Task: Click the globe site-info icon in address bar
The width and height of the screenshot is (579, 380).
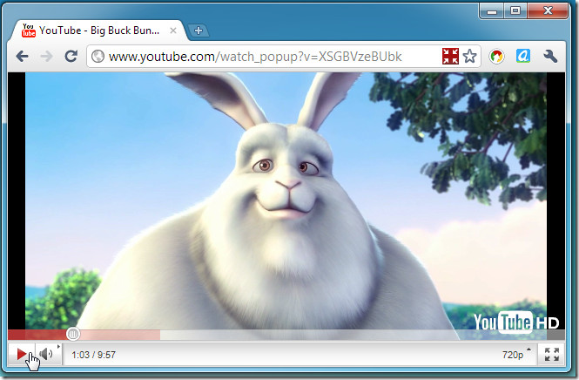Action: coord(98,56)
